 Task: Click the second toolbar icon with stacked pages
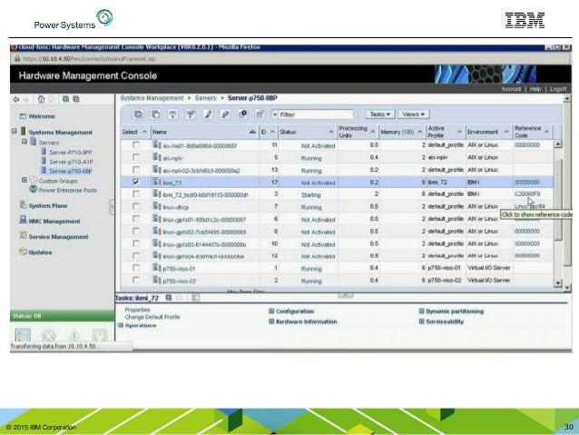[155, 114]
